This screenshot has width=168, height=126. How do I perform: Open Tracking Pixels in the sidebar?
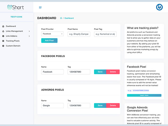[13, 41]
